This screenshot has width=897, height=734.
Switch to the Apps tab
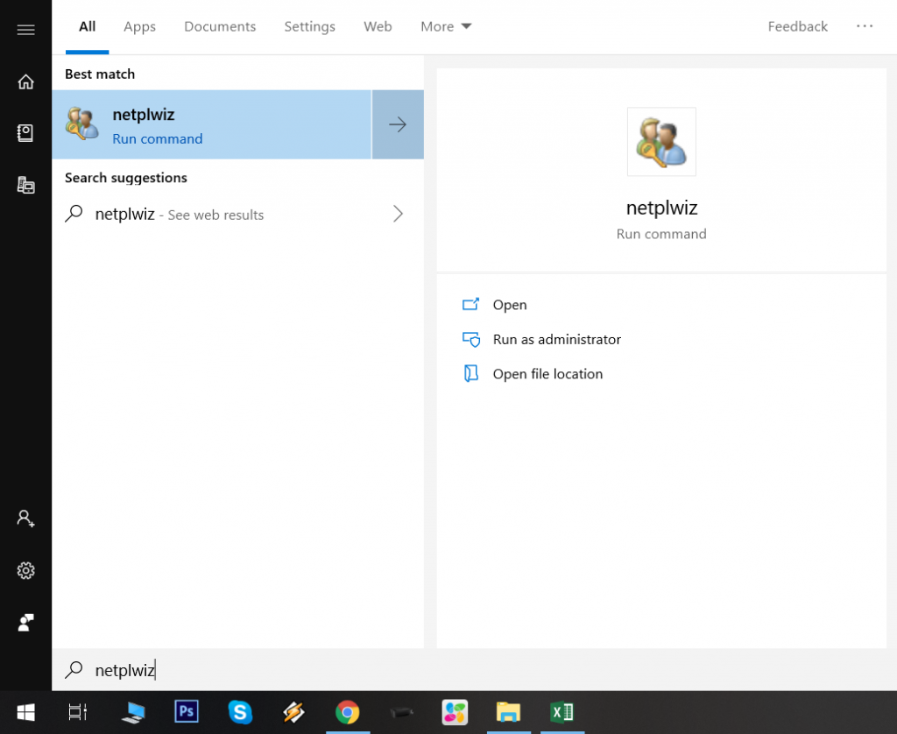(x=139, y=26)
